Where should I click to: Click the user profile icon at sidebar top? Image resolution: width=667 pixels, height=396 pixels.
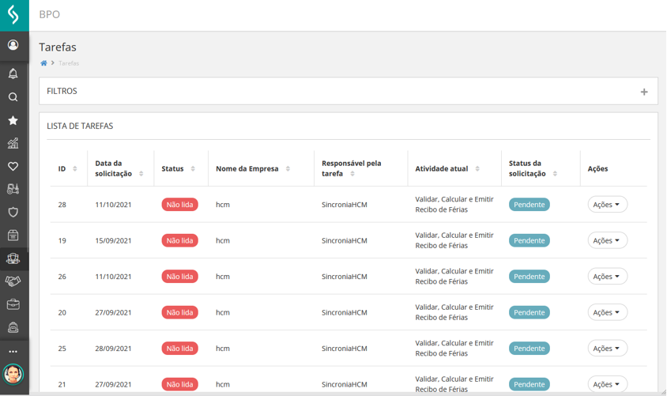(13, 45)
